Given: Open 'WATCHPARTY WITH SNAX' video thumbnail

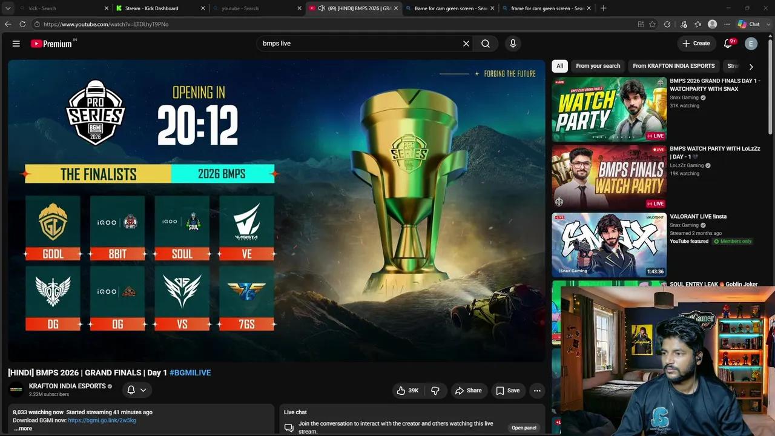Looking at the screenshot, I should [x=609, y=109].
